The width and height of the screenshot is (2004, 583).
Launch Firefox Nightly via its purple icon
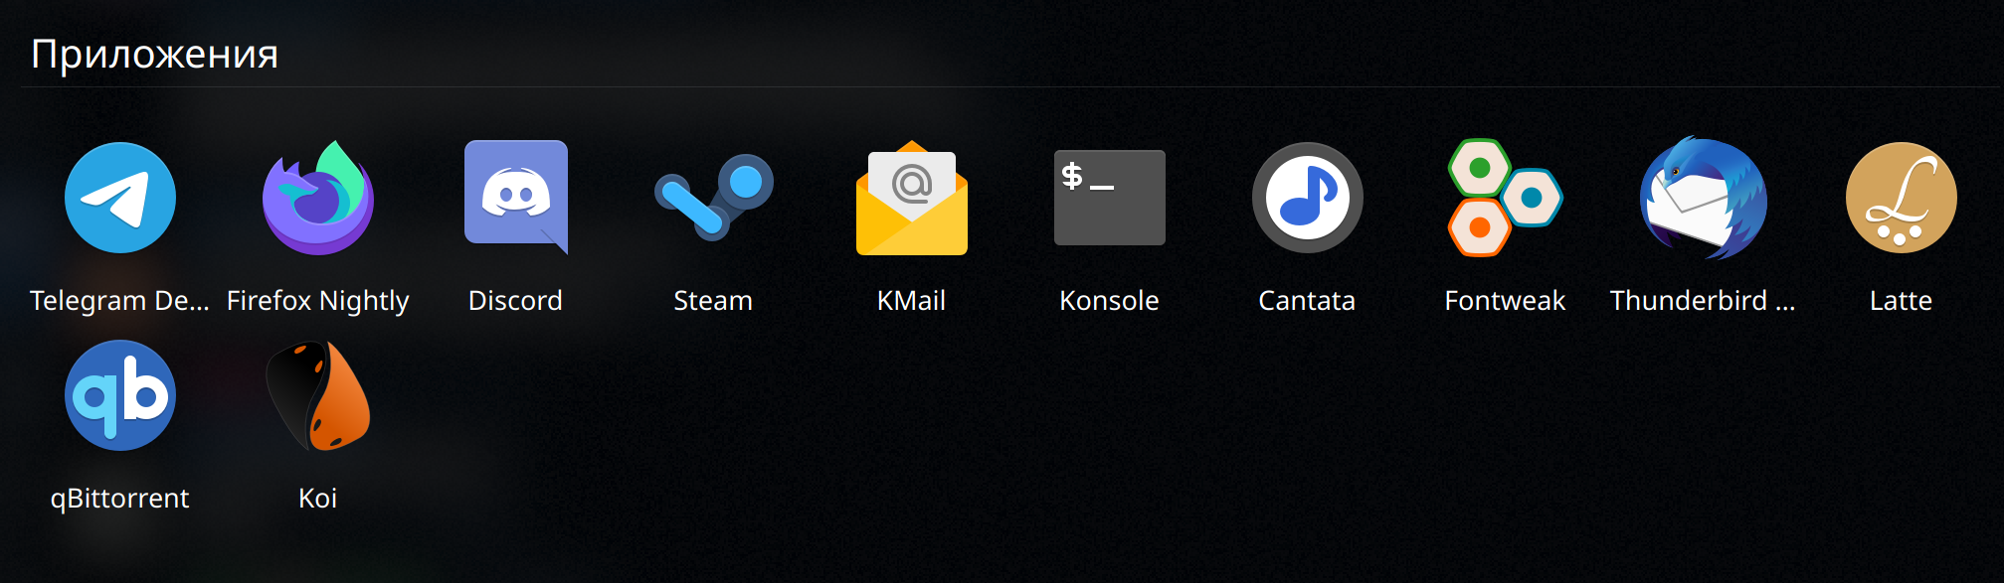pos(318,198)
